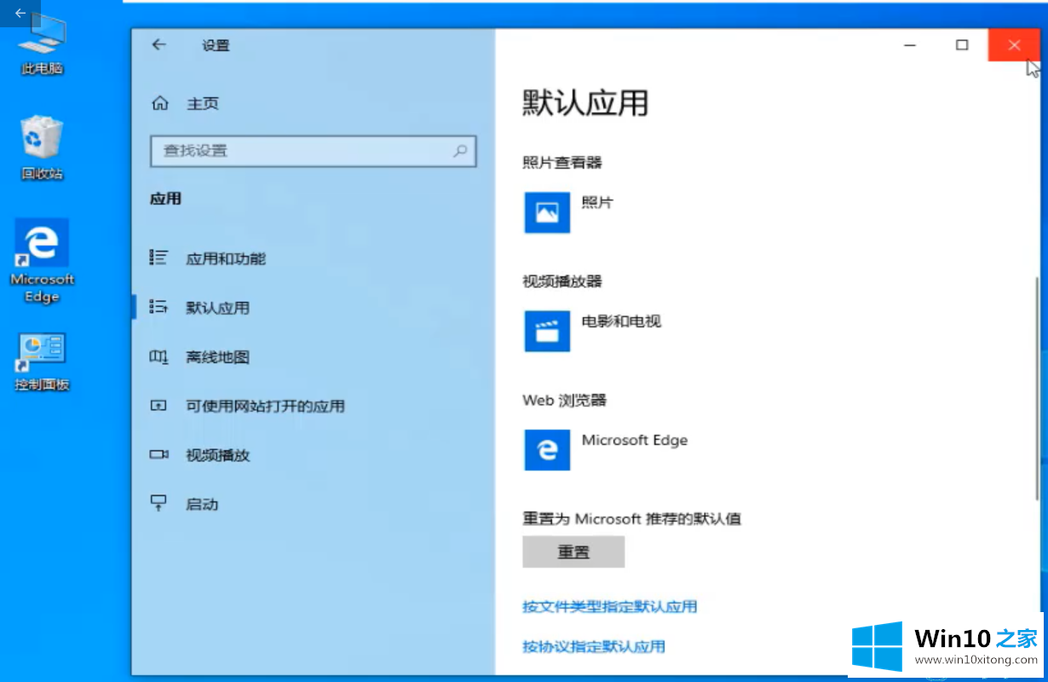Viewport: 1048px width, 682px height.
Task: Close the Settings window
Action: 1014,45
